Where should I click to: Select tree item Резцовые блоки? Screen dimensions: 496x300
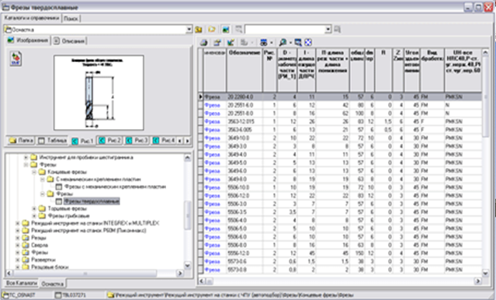(x=50, y=267)
